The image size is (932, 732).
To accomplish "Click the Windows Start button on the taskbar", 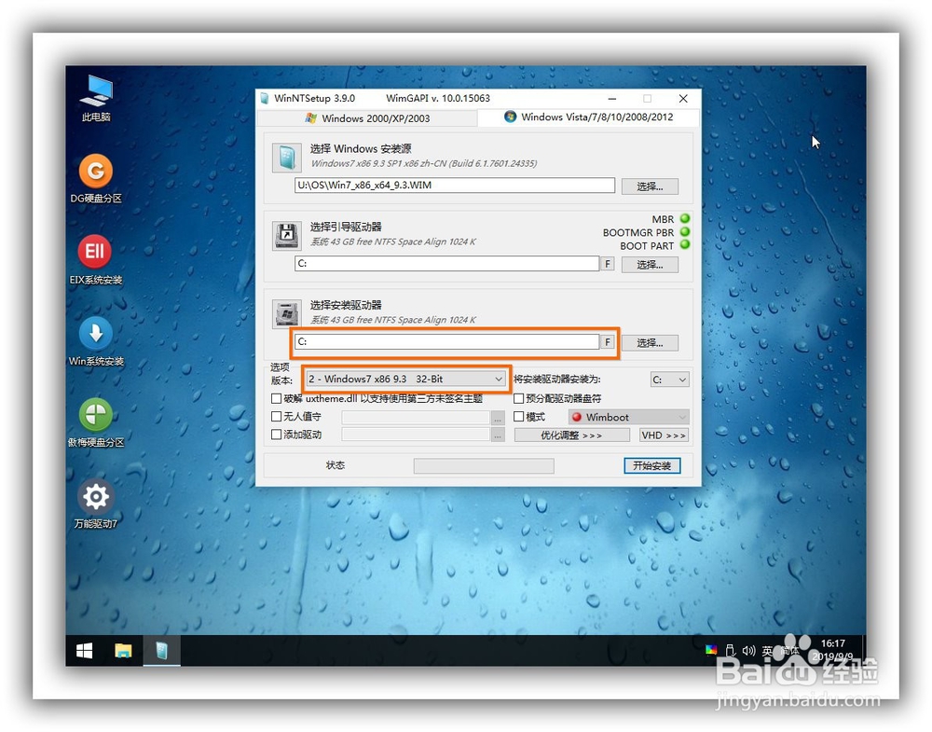I will (x=85, y=651).
